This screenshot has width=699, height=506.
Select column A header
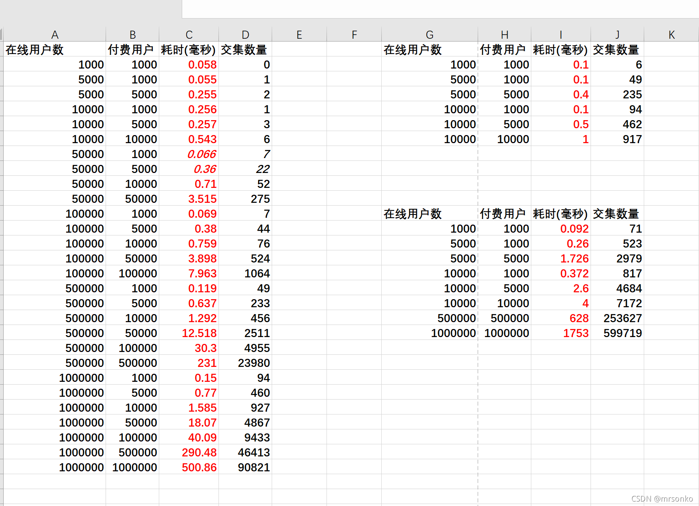tap(55, 35)
